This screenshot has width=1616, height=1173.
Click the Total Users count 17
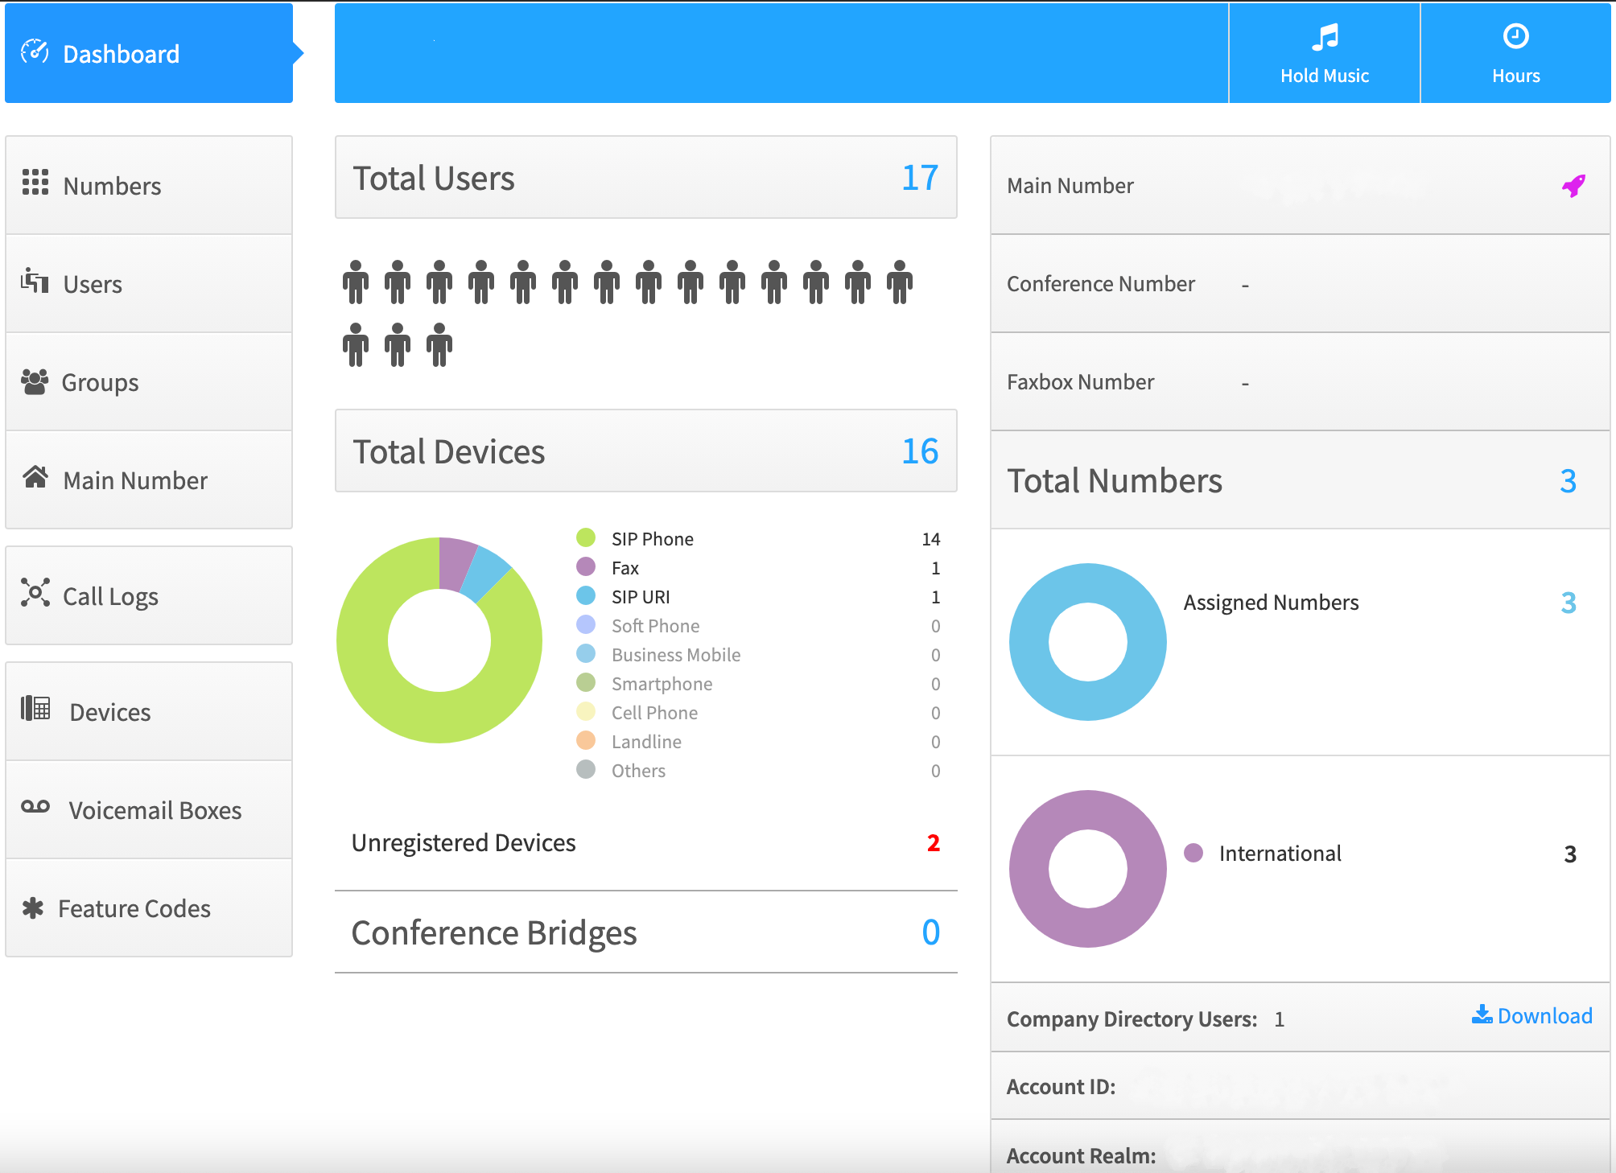(919, 178)
